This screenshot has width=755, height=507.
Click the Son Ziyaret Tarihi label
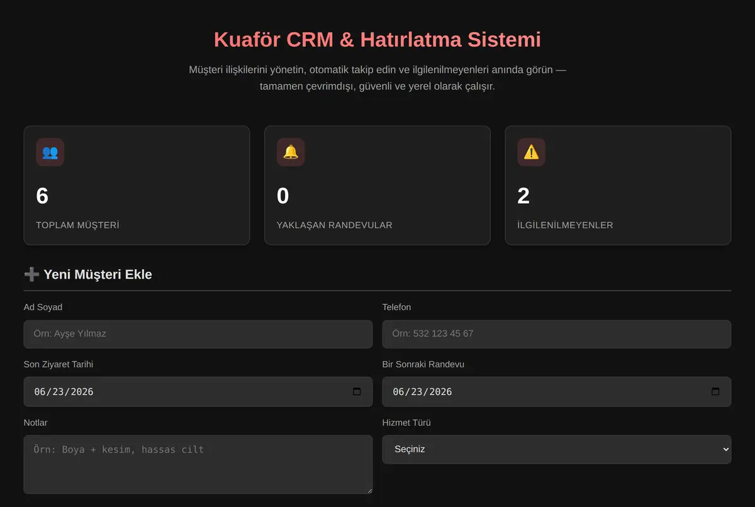[x=59, y=364]
